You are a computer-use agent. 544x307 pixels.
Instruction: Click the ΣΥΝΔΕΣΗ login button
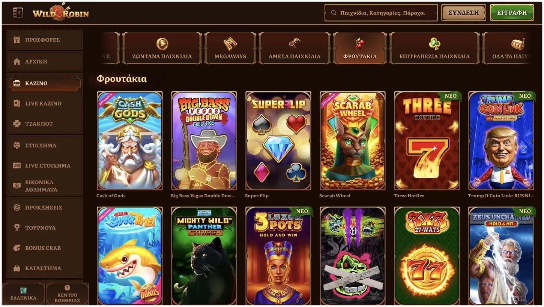[x=464, y=13]
